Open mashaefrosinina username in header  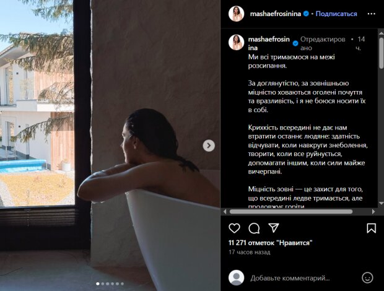click(x=275, y=14)
